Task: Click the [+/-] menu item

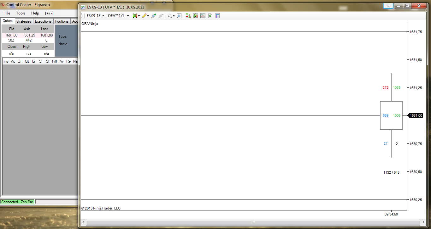Action: click(x=49, y=13)
